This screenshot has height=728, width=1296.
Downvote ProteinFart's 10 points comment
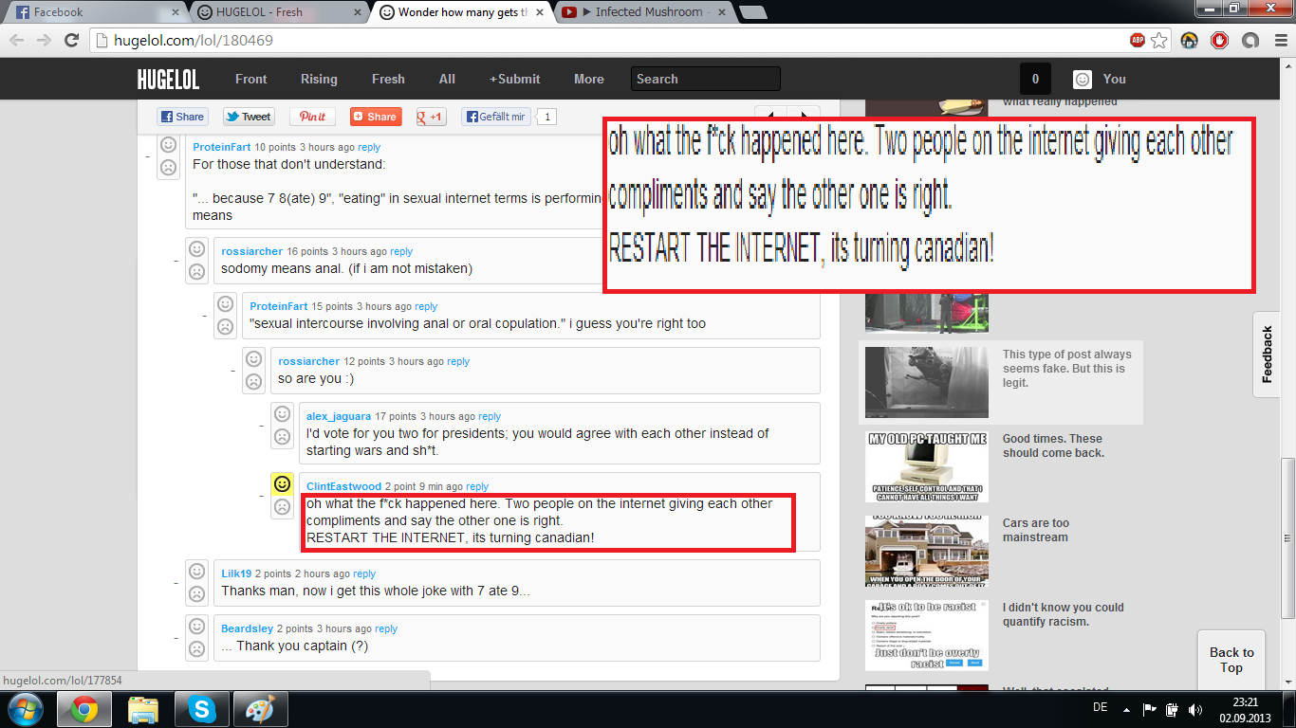click(x=168, y=168)
